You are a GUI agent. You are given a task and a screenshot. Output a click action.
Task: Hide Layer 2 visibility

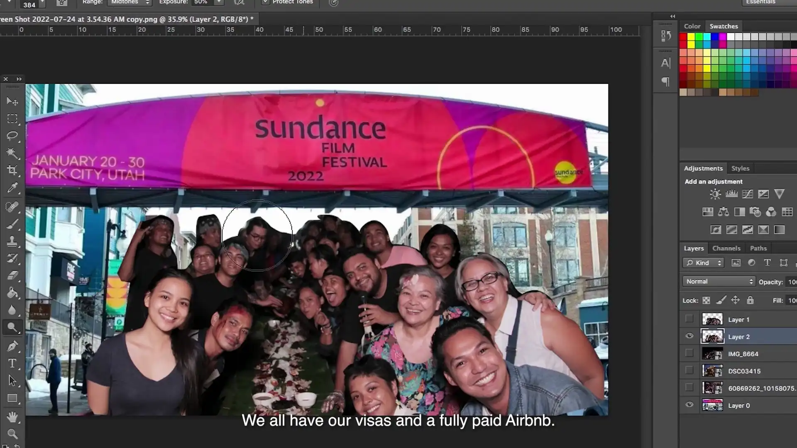(x=689, y=336)
